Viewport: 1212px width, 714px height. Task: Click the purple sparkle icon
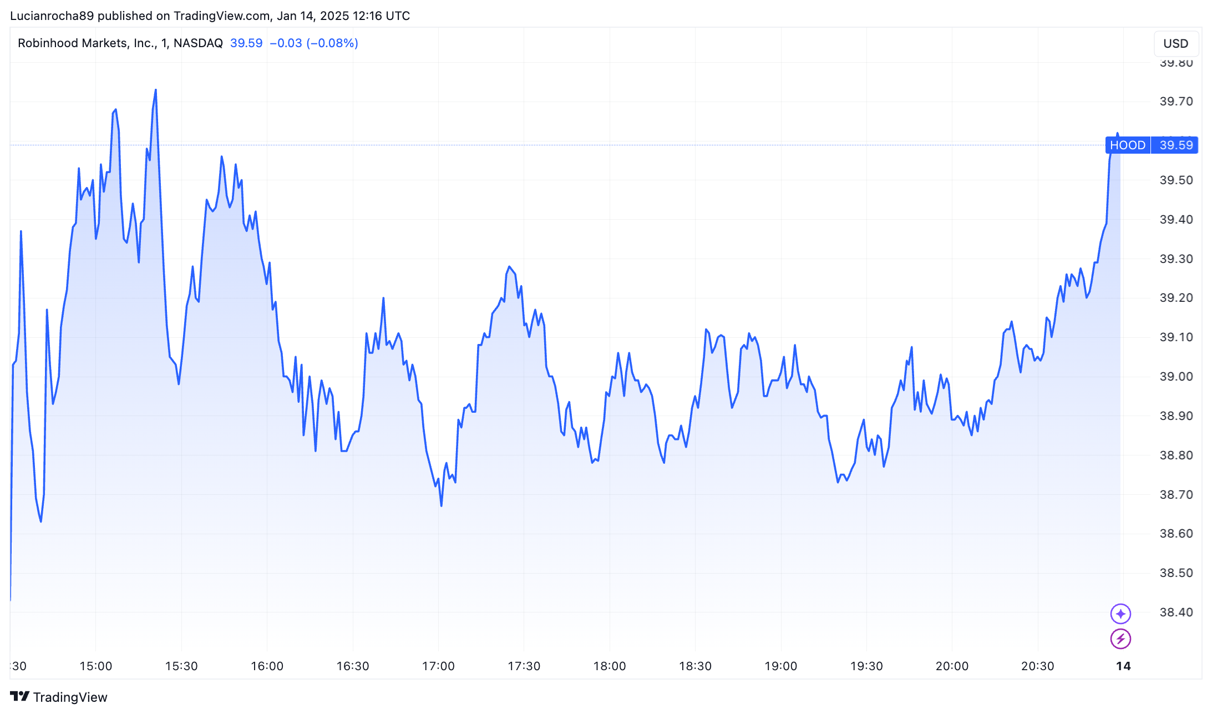pyautogui.click(x=1120, y=614)
